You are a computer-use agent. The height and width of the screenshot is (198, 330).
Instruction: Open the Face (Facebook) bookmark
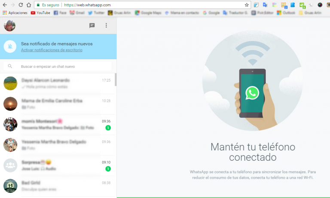click(60, 13)
